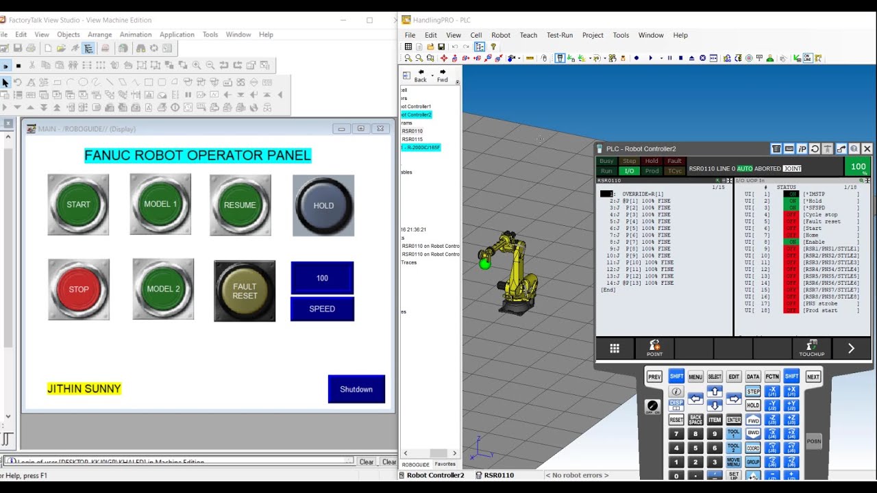
Task: Toggle the HOLD pushbutton on the operator panel
Action: [x=323, y=205]
